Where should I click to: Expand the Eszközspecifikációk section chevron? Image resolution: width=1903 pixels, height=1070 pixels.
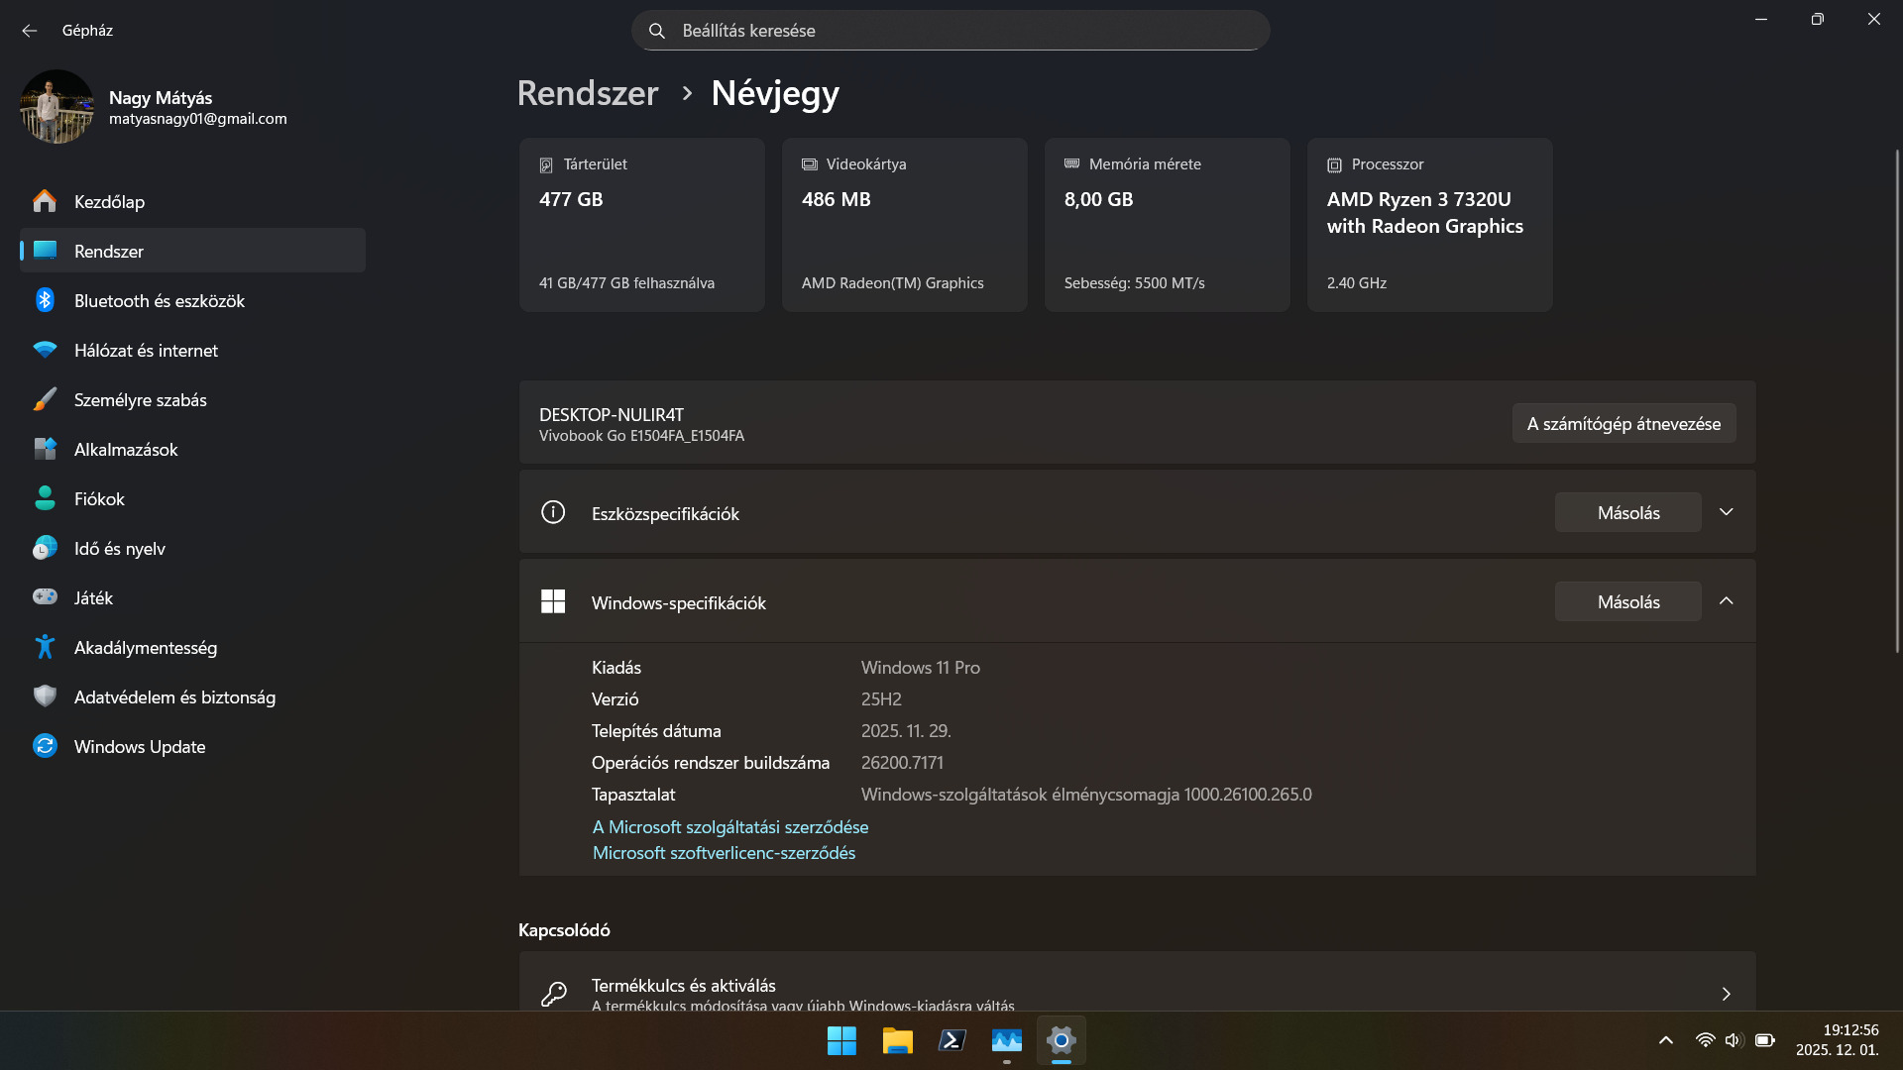(x=1726, y=512)
